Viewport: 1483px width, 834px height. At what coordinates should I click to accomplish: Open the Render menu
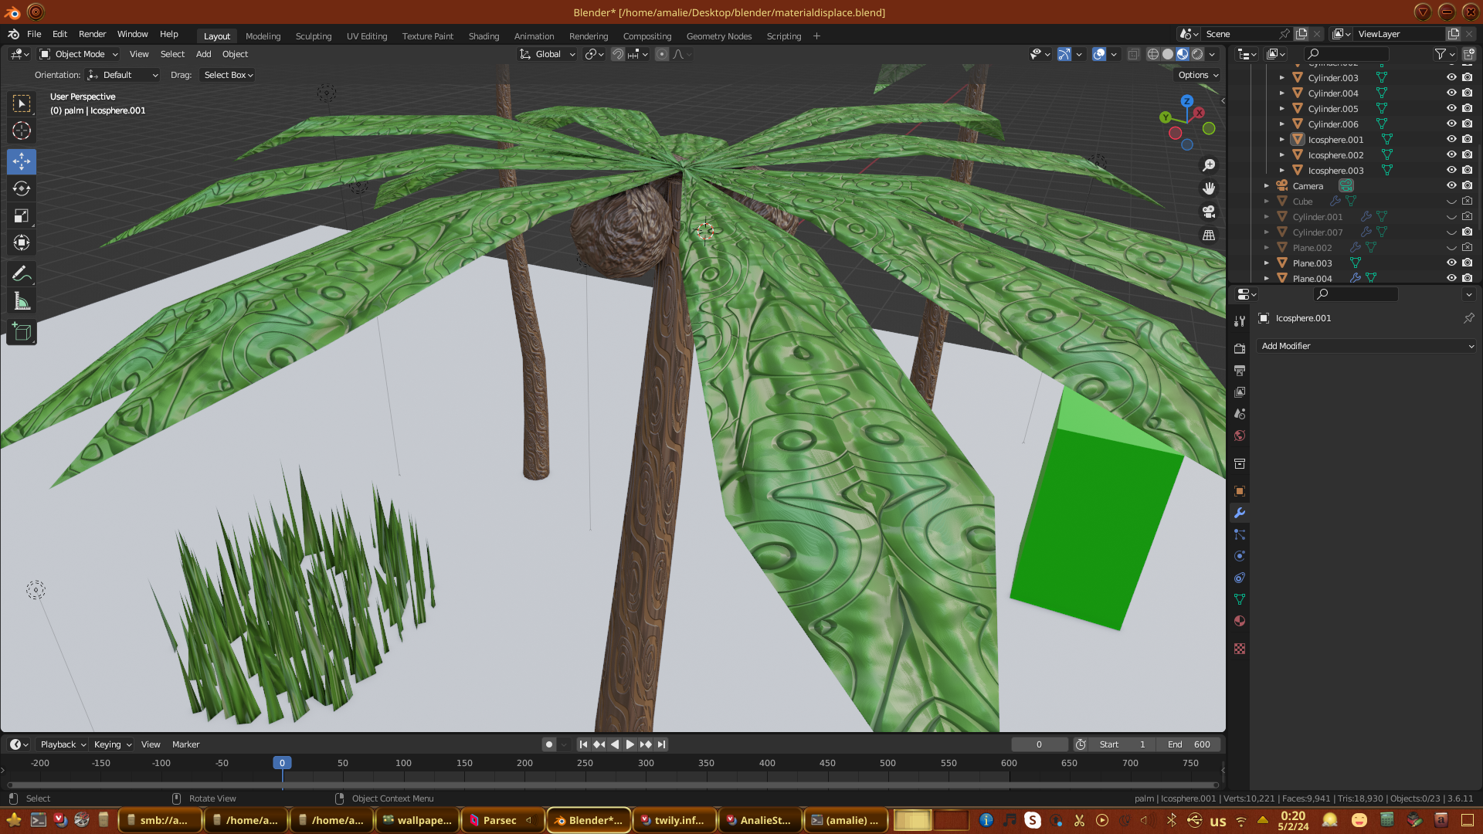point(92,34)
